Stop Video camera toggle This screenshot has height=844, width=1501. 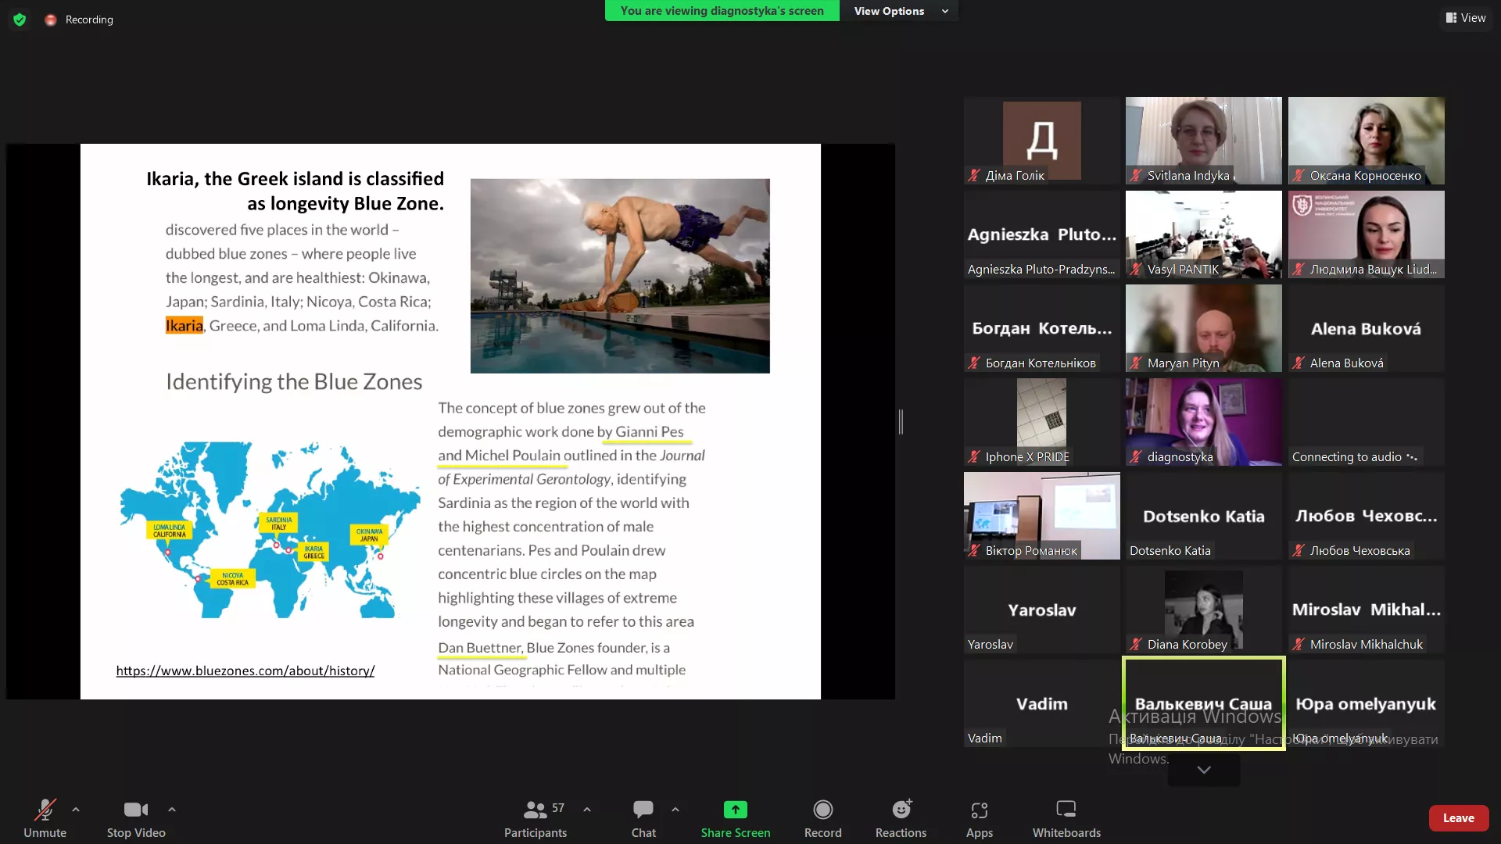135,810
